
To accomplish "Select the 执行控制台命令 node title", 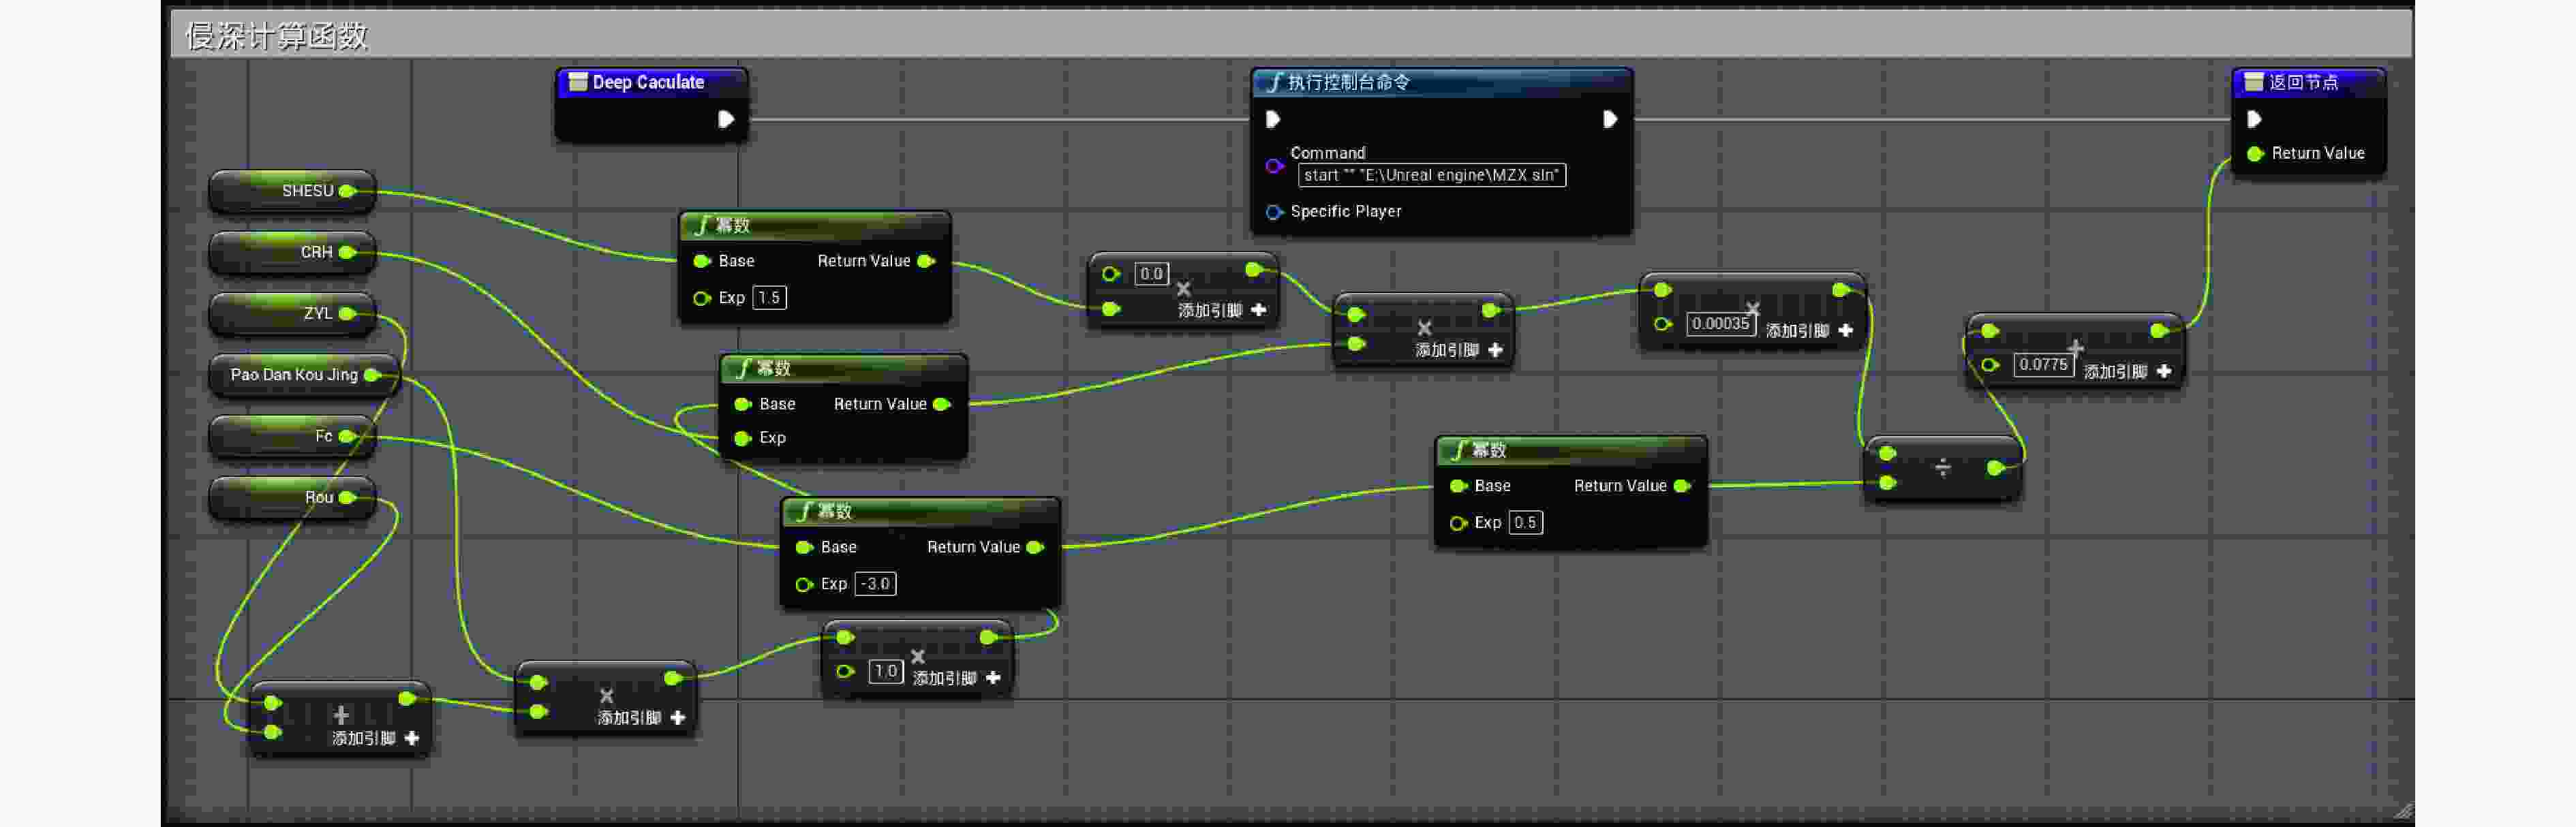I will click(x=1348, y=83).
